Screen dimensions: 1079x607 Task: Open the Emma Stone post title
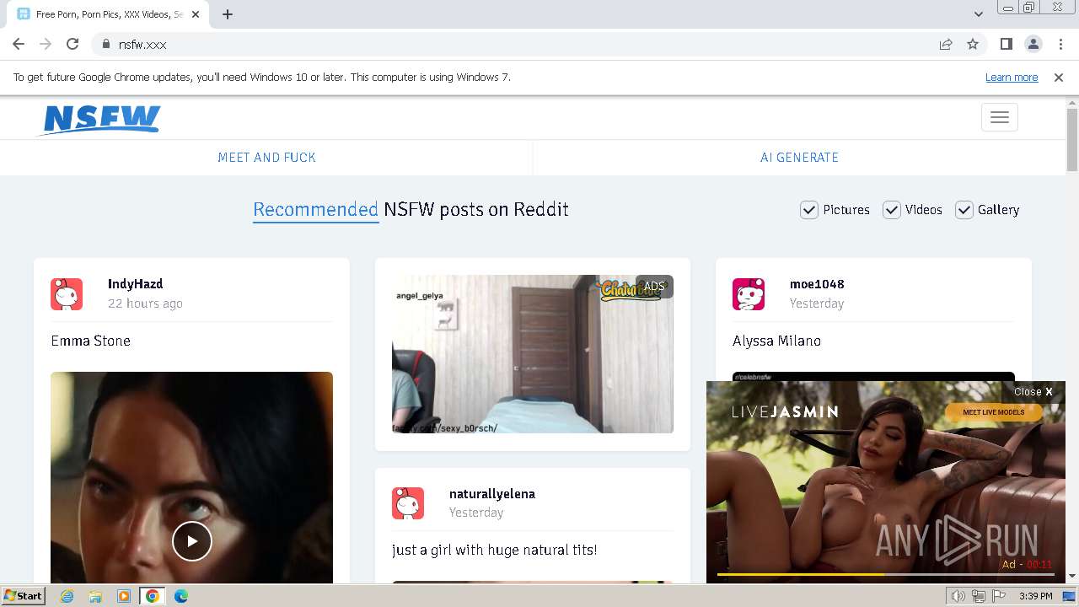coord(90,341)
